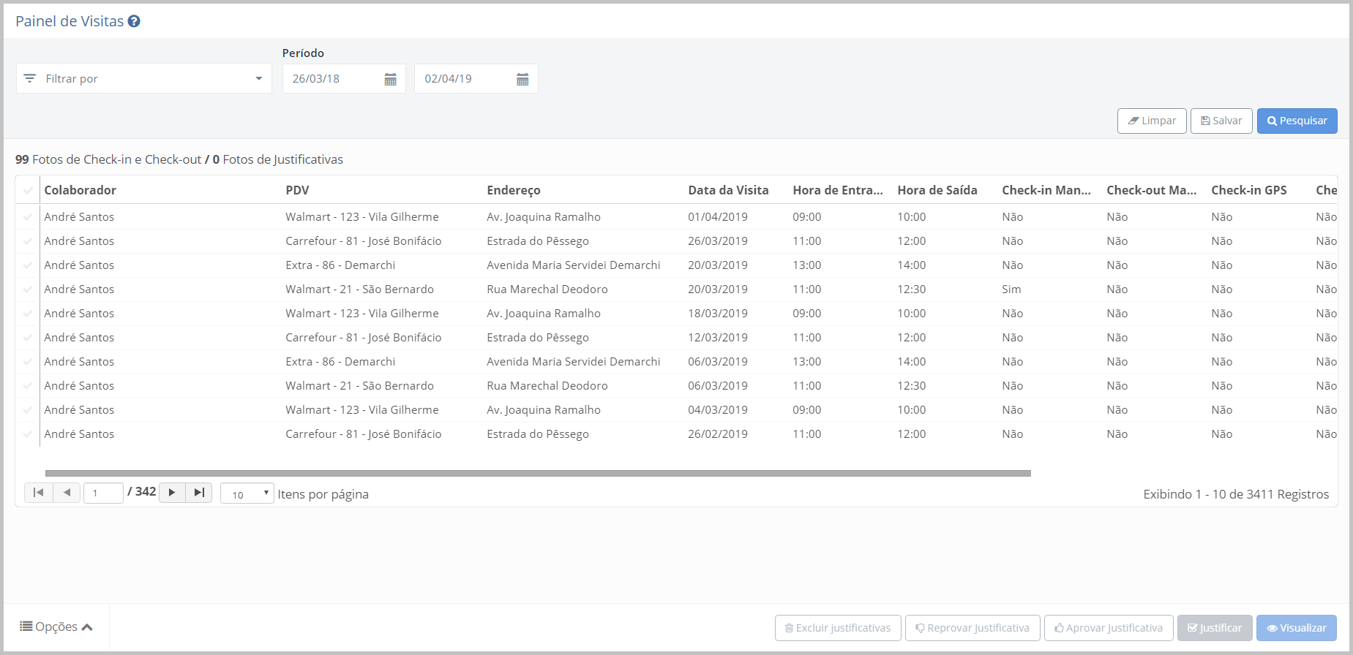Click the help question mark icon
The width and height of the screenshot is (1353, 655).
point(134,21)
